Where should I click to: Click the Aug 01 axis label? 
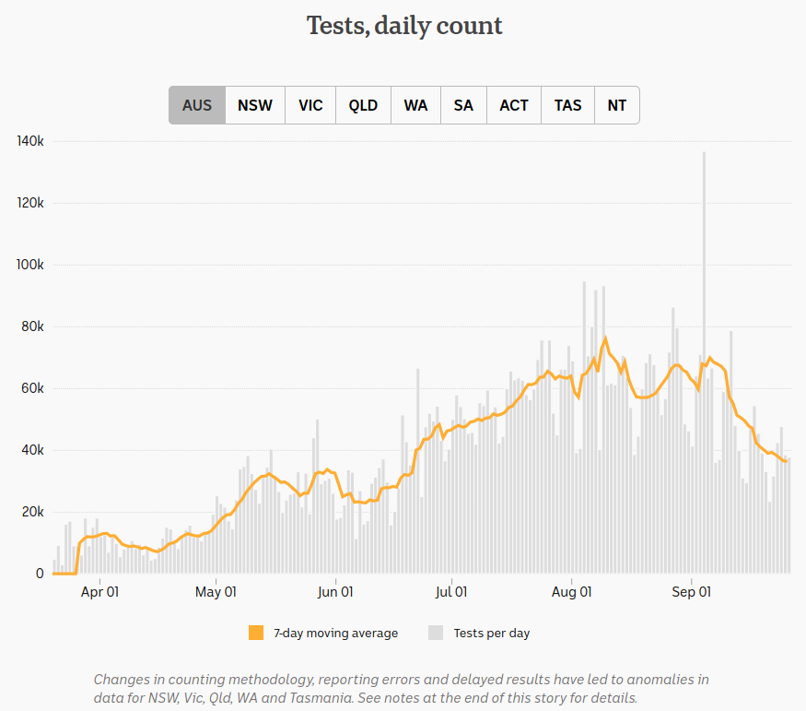pyautogui.click(x=573, y=593)
